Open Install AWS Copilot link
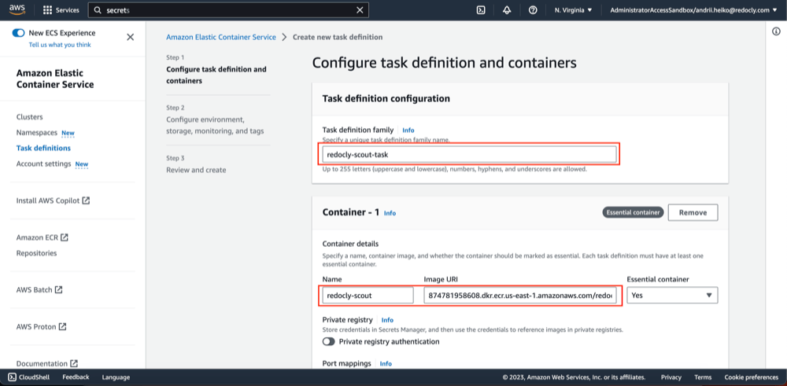The width and height of the screenshot is (787, 386). pyautogui.click(x=48, y=200)
